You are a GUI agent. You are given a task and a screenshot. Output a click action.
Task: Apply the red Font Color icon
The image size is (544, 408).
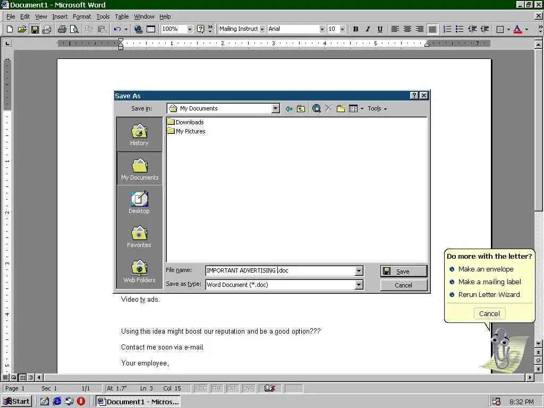pos(517,29)
